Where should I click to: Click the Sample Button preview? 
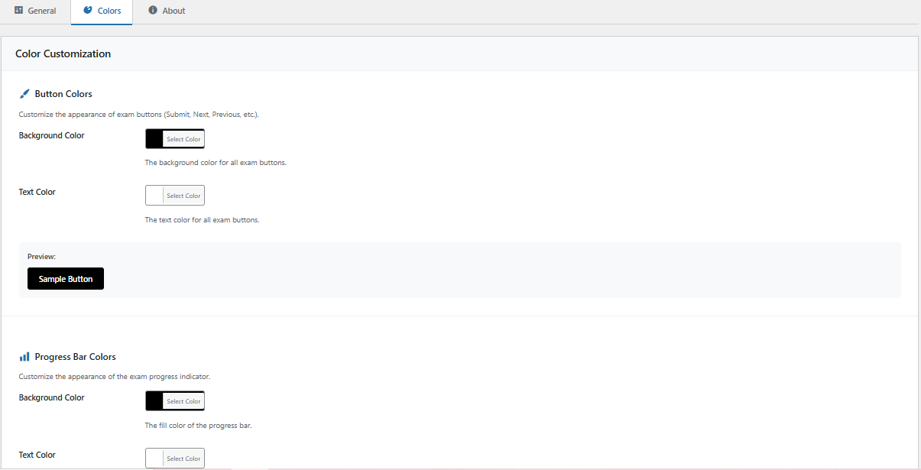tap(66, 279)
